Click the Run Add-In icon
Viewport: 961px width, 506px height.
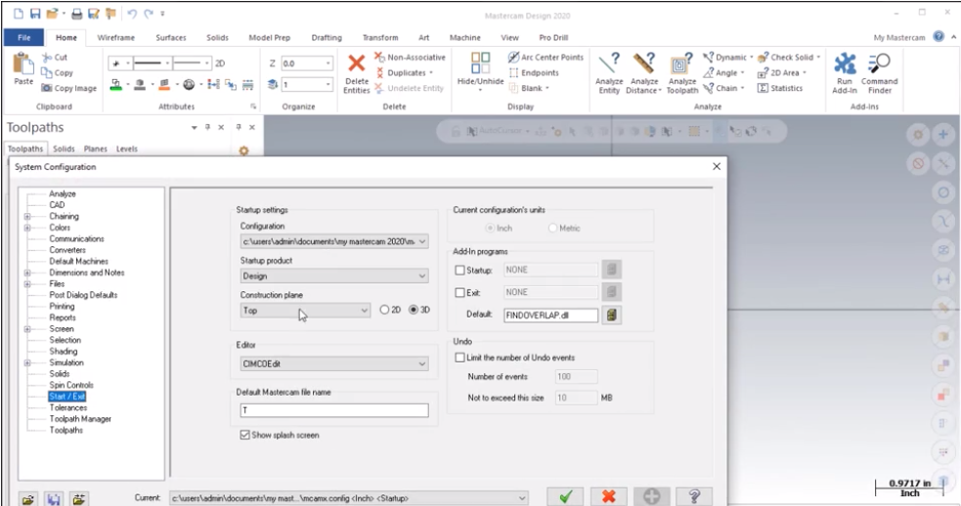pyautogui.click(x=845, y=63)
